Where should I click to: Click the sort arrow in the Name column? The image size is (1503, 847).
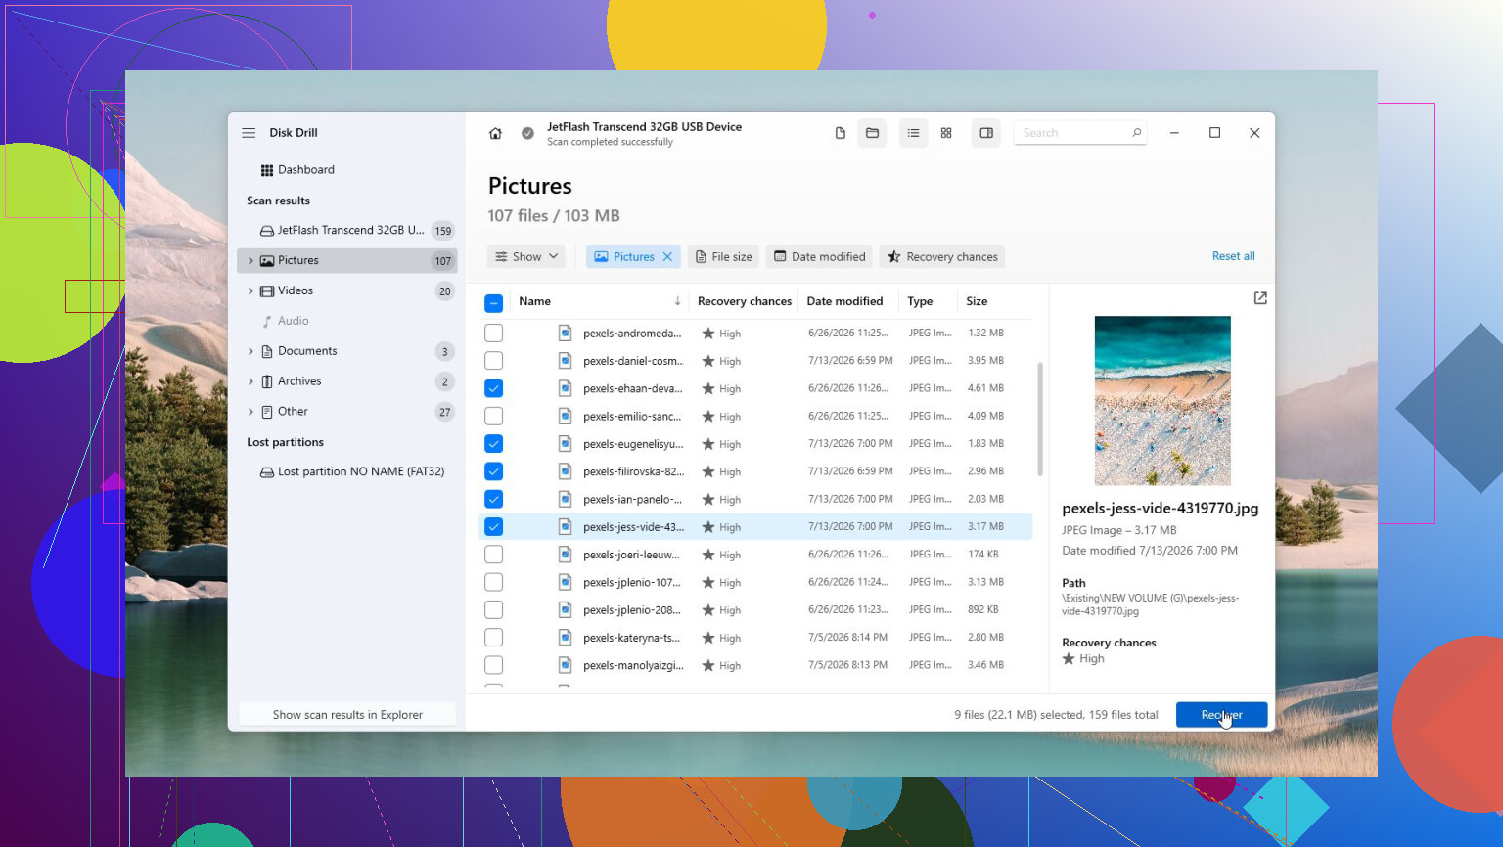click(x=677, y=301)
